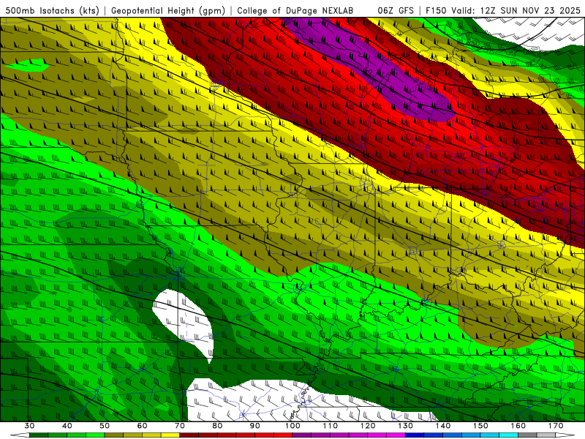Click the 'College of DuPage NEXLAB' label

[295, 11]
